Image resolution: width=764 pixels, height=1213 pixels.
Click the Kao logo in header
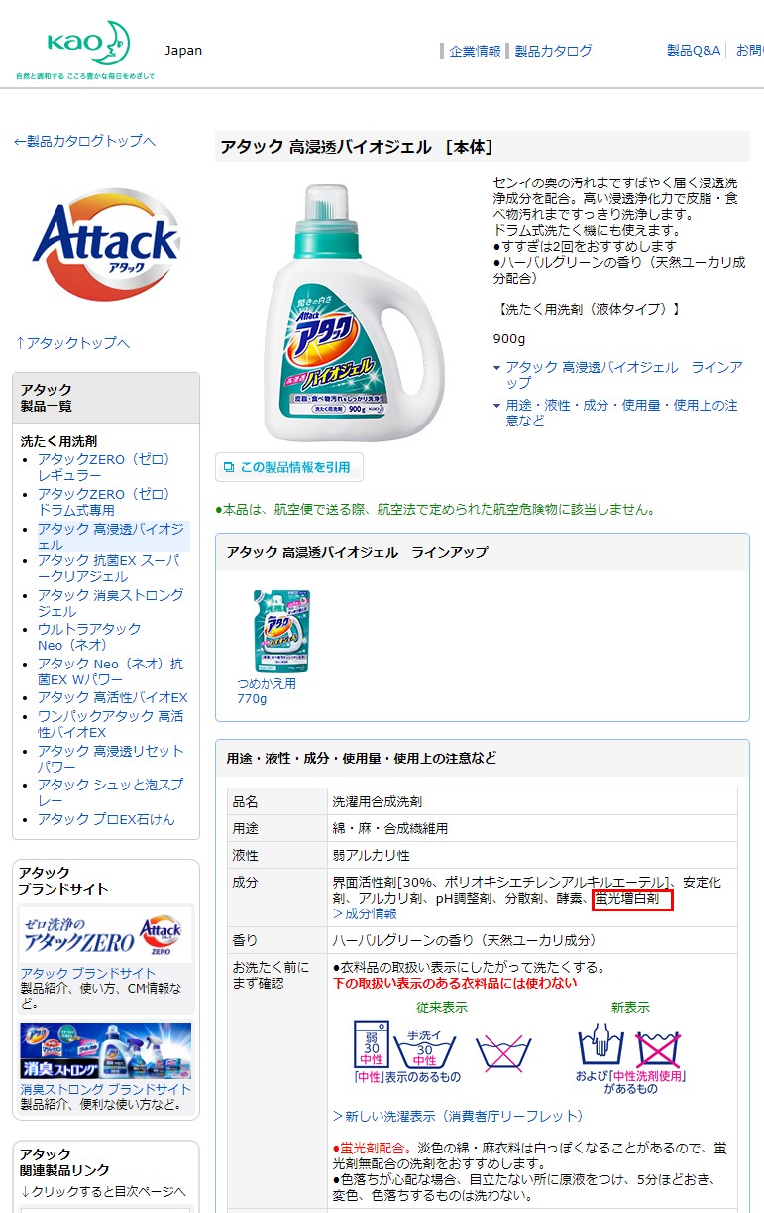[85, 51]
